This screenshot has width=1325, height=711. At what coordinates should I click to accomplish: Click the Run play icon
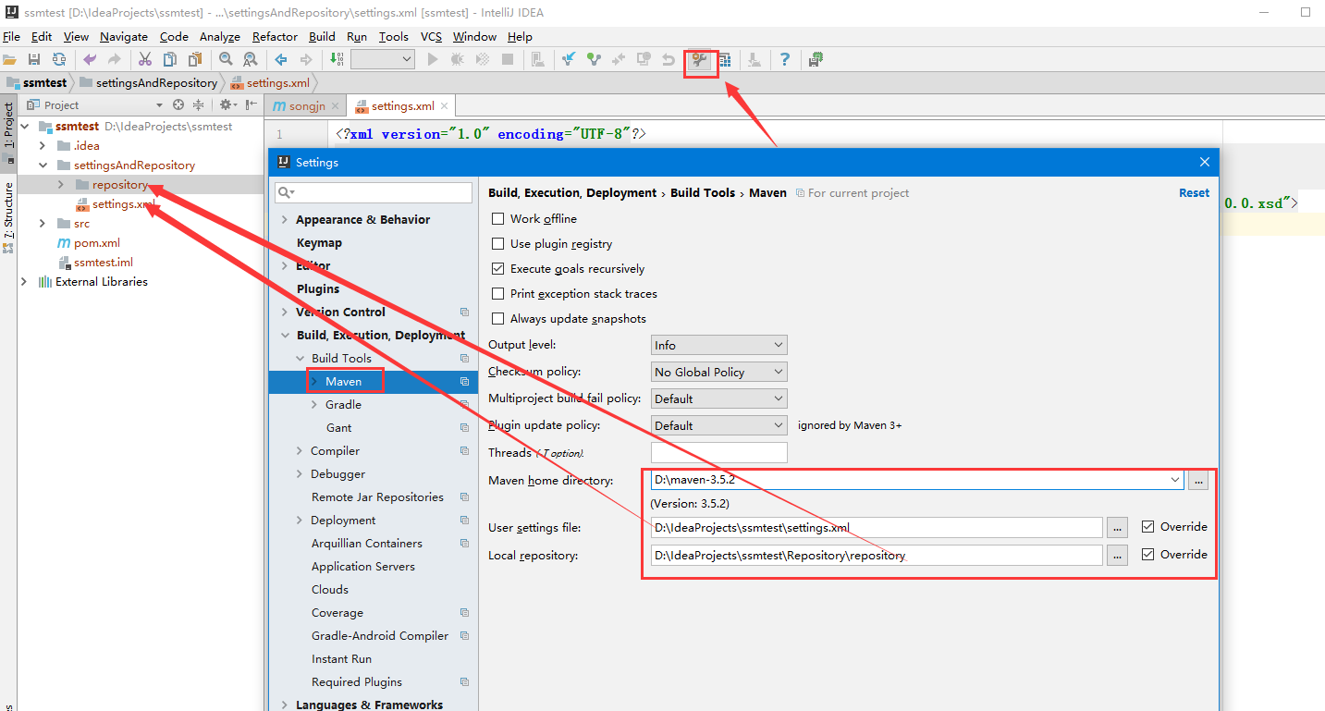click(433, 59)
